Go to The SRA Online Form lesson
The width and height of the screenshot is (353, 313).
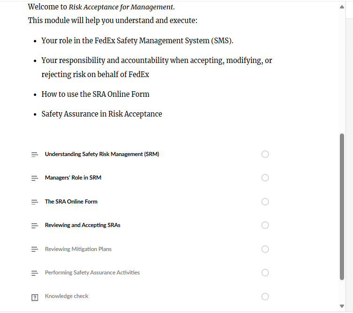[x=71, y=202]
